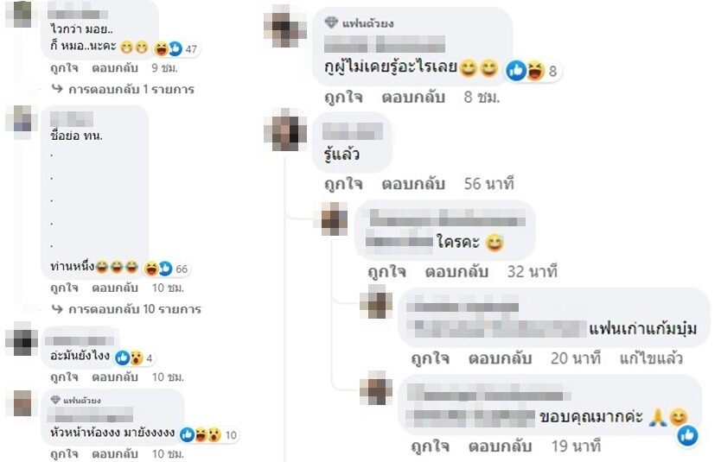Click ตอบกลับ under the ชื่อย่อ ทน. comment
Viewport: 721px width, 462px height.
[115, 288]
